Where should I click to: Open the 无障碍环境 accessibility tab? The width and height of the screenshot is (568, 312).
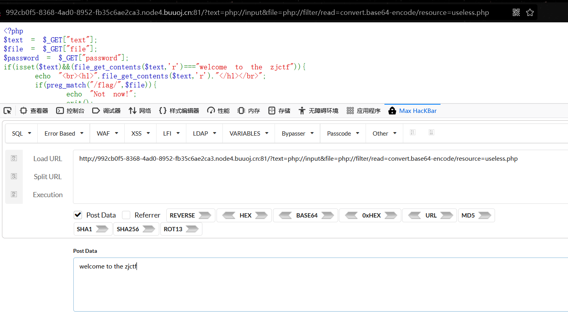(x=318, y=111)
